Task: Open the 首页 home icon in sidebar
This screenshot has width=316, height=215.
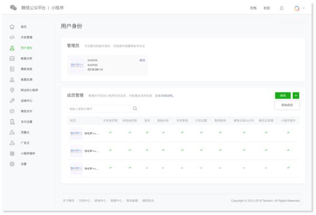Action: pyautogui.click(x=12, y=27)
